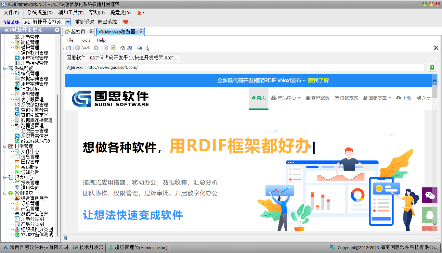Screen dimensions: 442x253
Task: Click the 戳我了解 link in blue banner
Action: [318, 81]
